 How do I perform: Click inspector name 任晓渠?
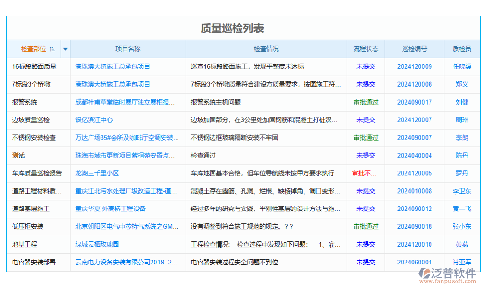tap(461, 66)
